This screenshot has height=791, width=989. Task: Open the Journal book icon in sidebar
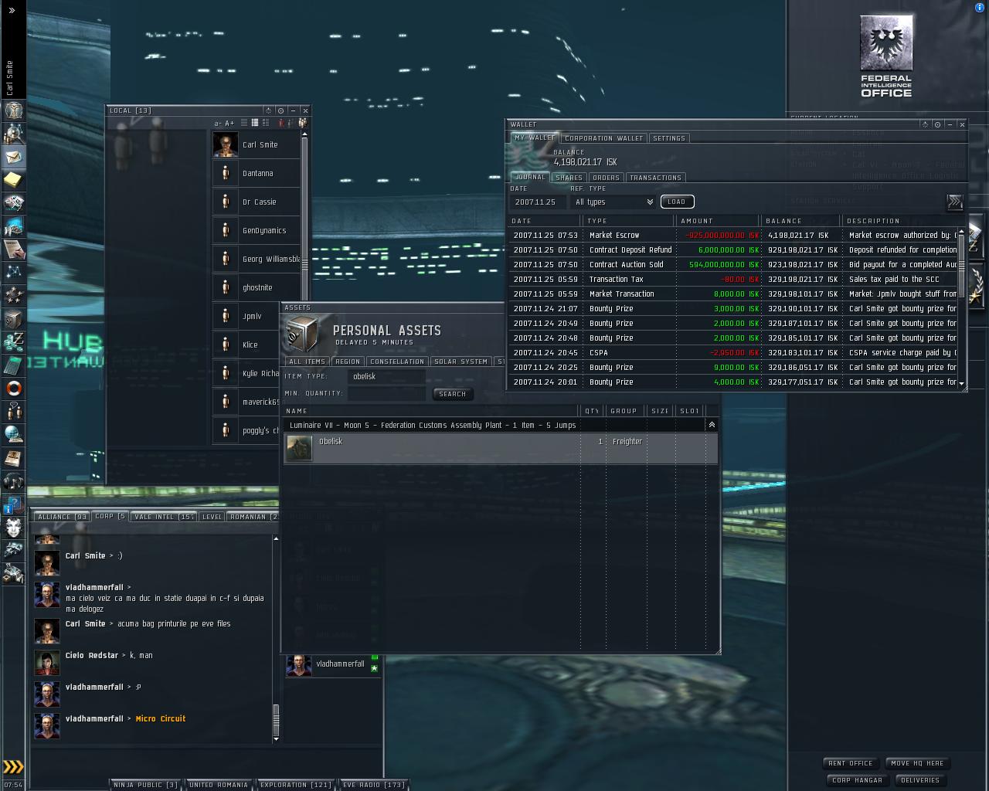(13, 457)
